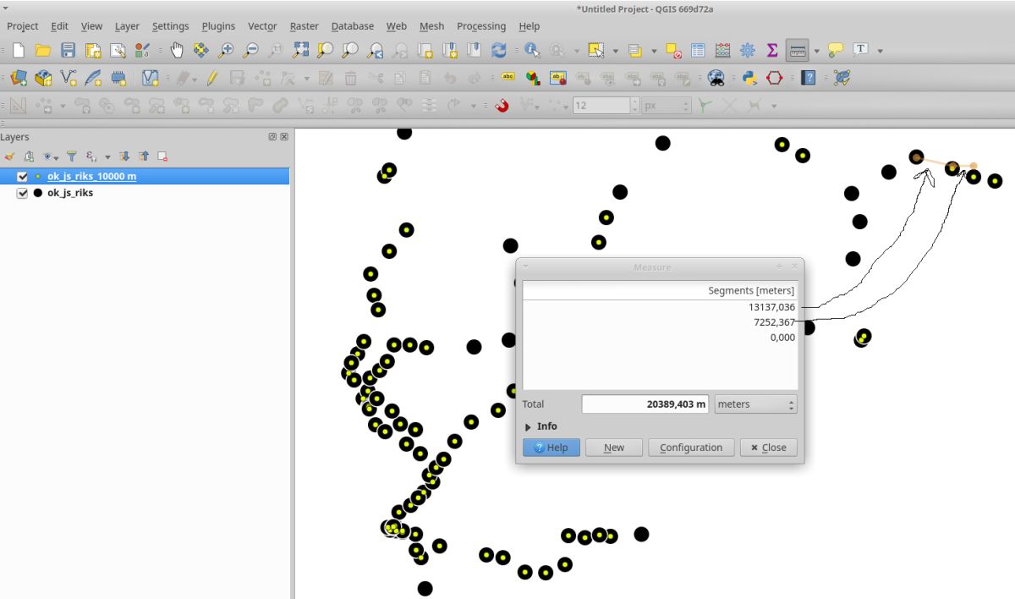Uncheck the ok_js_riks_10000 m layer visibility
This screenshot has width=1015, height=599.
click(23, 177)
